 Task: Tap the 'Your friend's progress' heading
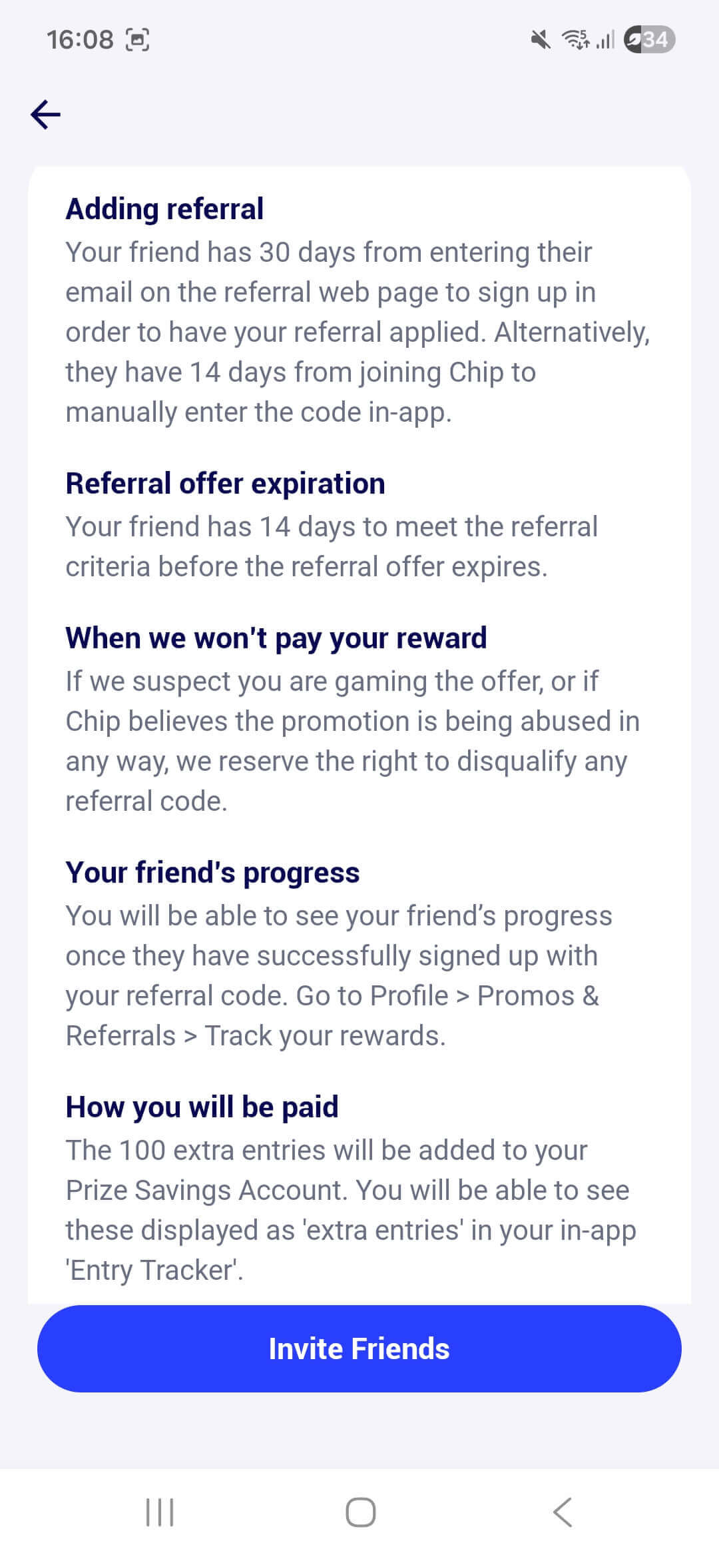click(212, 872)
